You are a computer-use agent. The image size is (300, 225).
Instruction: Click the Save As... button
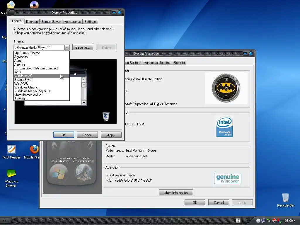point(83,47)
